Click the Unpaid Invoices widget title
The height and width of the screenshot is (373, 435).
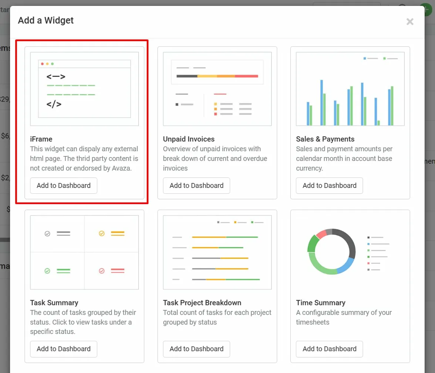189,139
